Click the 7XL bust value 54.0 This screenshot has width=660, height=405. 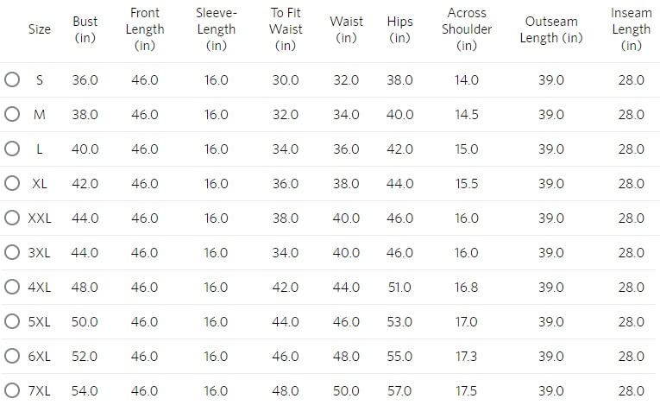pyautogui.click(x=85, y=390)
